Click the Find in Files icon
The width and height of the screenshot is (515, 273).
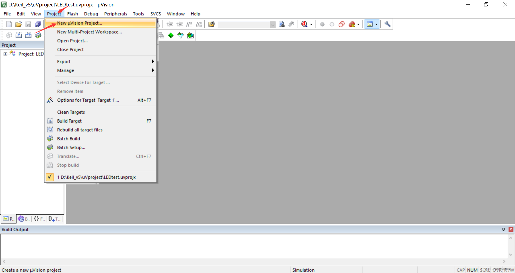[211, 24]
